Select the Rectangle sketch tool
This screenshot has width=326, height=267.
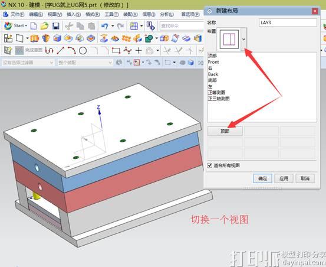pyautogui.click(x=116, y=51)
